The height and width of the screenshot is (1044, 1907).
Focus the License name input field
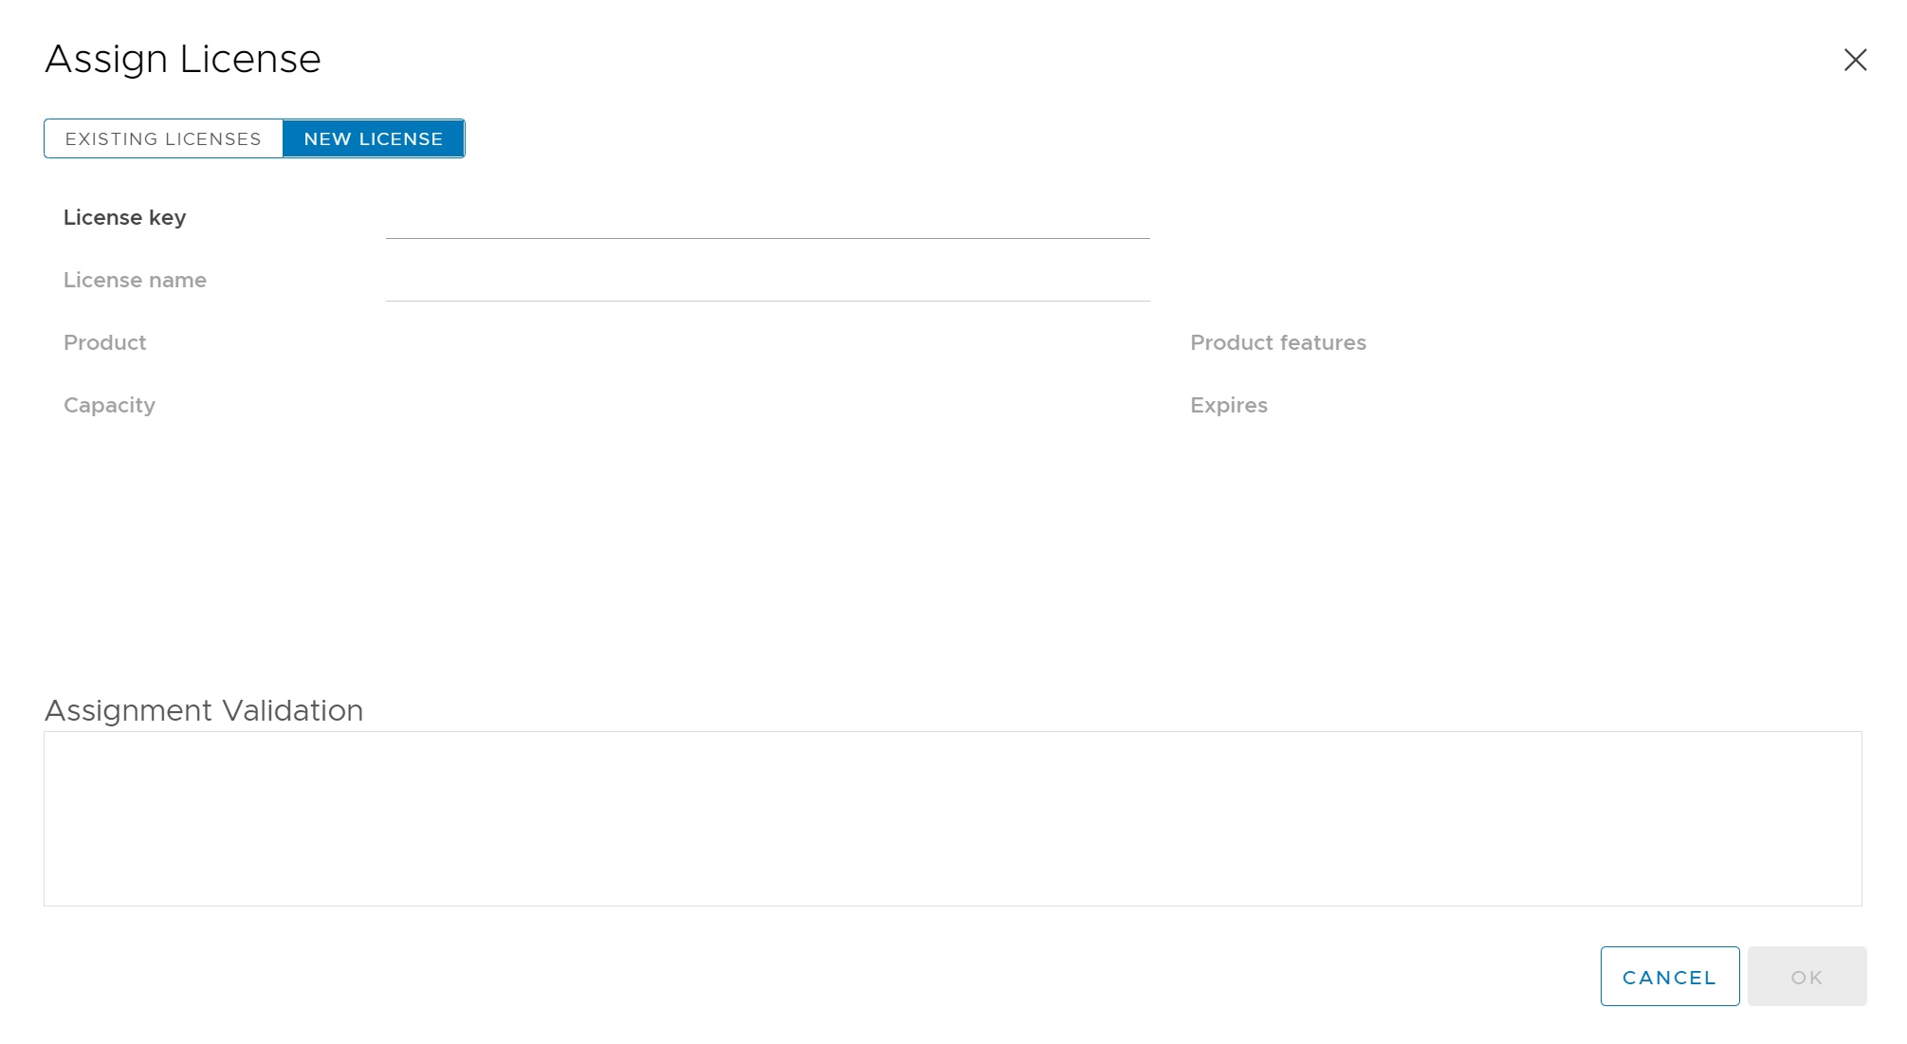click(x=767, y=282)
